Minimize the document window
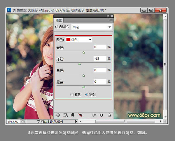Image resolution: width=175 pixels, height=141 pixels. pyautogui.click(x=144, y=10)
